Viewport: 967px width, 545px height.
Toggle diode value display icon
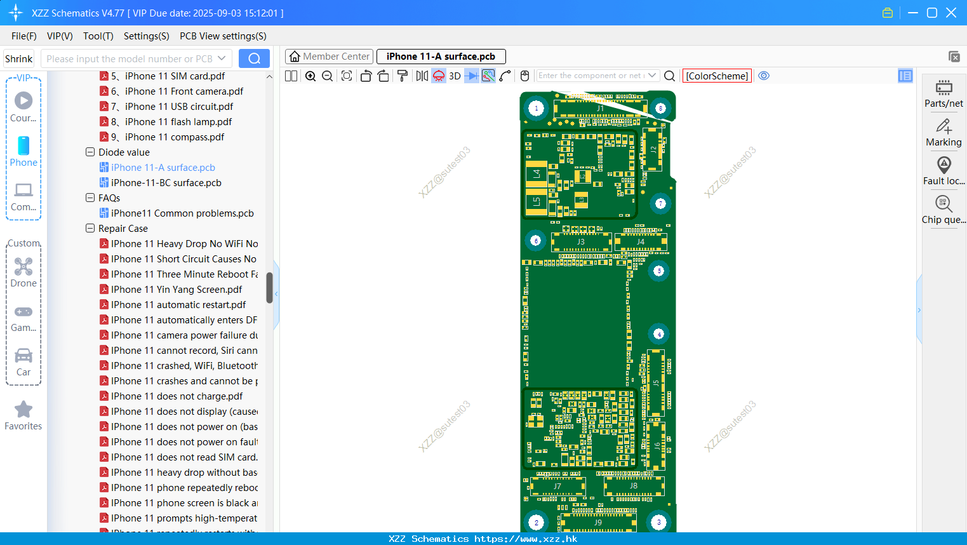pyautogui.click(x=472, y=76)
